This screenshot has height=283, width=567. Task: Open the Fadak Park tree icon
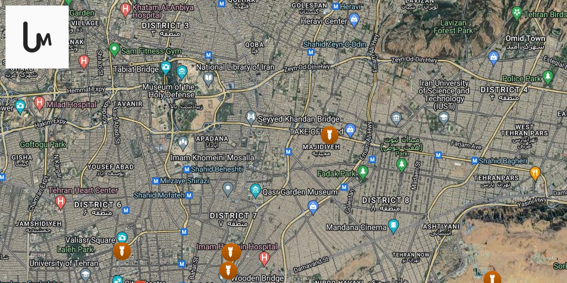(363, 172)
